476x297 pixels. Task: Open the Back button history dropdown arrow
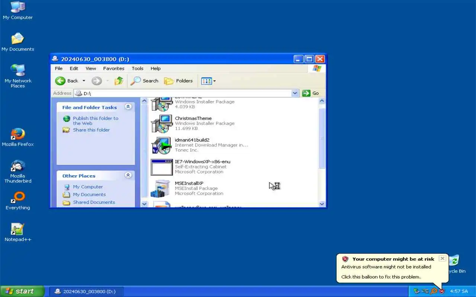(84, 81)
